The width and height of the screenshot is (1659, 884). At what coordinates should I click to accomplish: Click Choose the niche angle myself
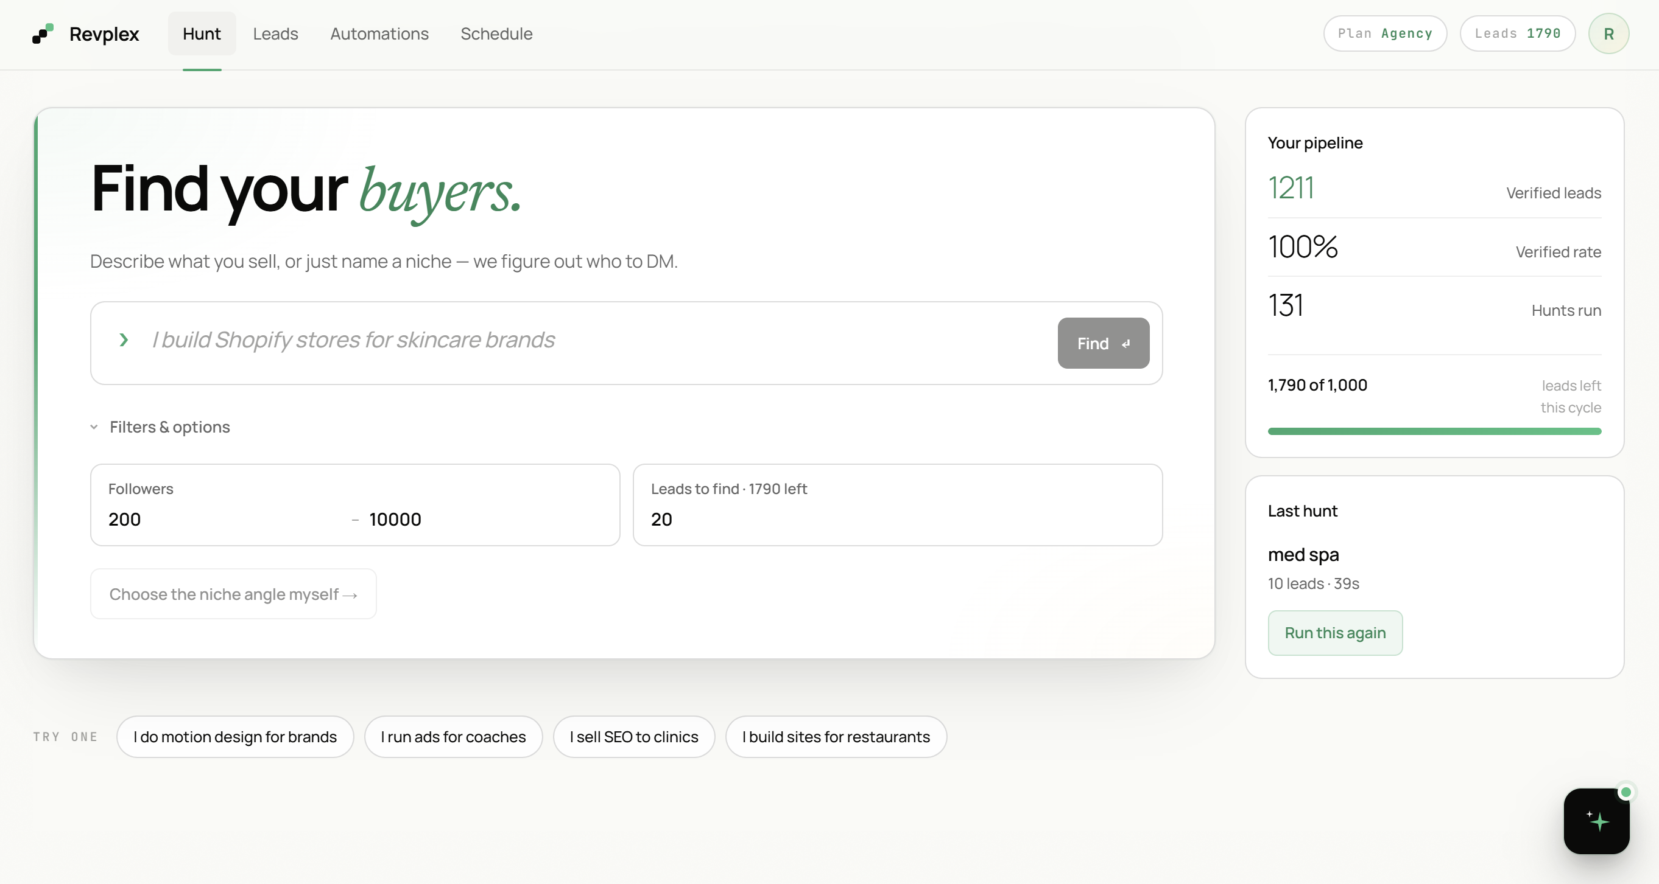coord(233,594)
